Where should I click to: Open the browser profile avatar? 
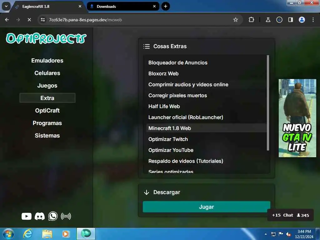[302, 20]
